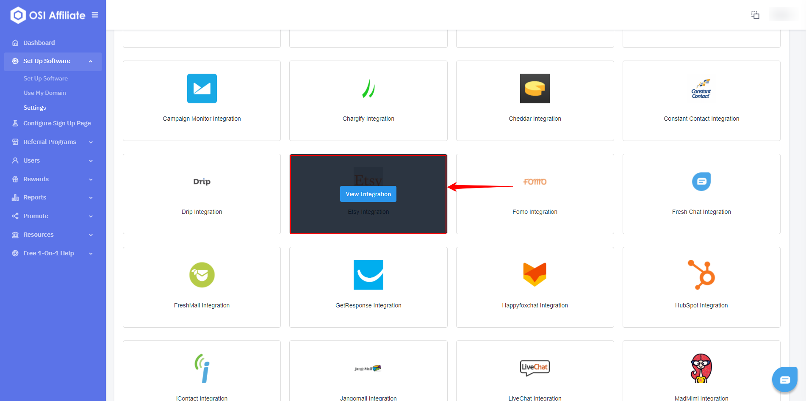The width and height of the screenshot is (806, 401).
Task: Open the Chargify Integration label
Action: coord(368,119)
